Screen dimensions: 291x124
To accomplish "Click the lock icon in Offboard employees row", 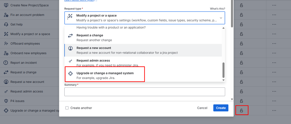I will [241, 44].
